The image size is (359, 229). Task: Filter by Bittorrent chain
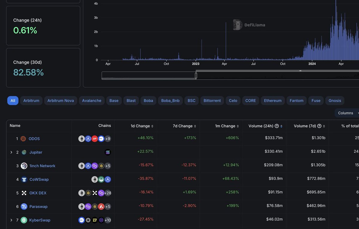212,100
